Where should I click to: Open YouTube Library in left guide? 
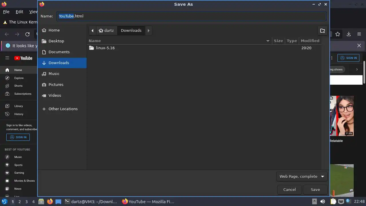[x=19, y=106]
